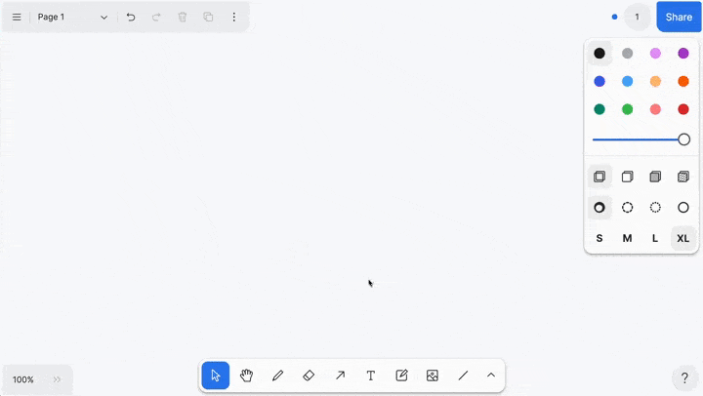
Task: Pick the orange color swatch
Action: pos(683,81)
